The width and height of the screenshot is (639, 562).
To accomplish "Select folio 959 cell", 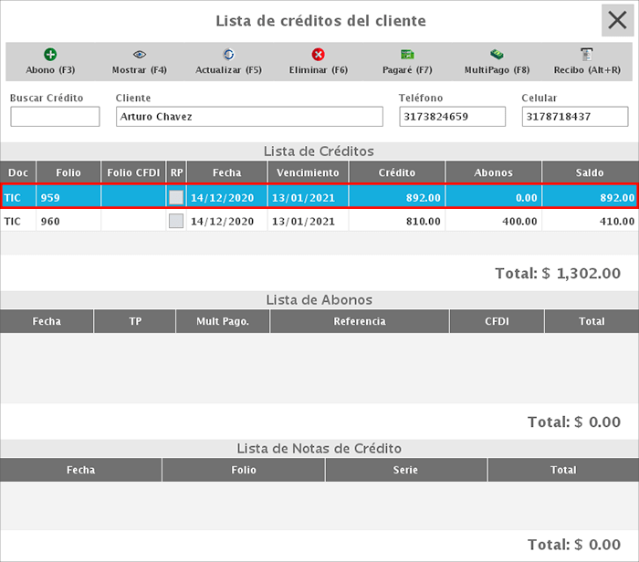I will pos(68,197).
